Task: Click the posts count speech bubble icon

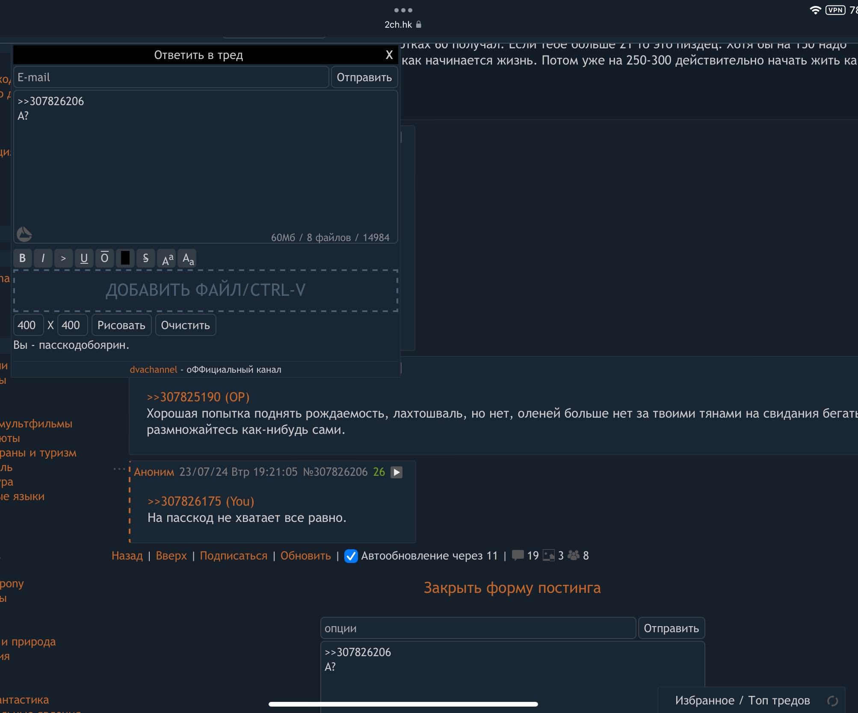Action: pos(518,555)
